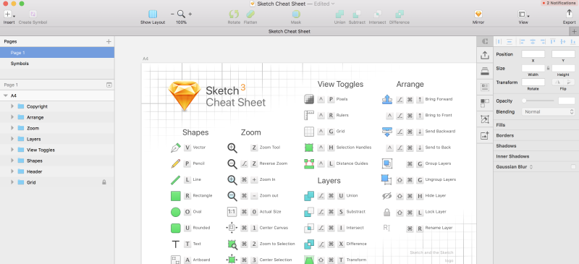Click the Flatten toolbar icon

(x=250, y=14)
